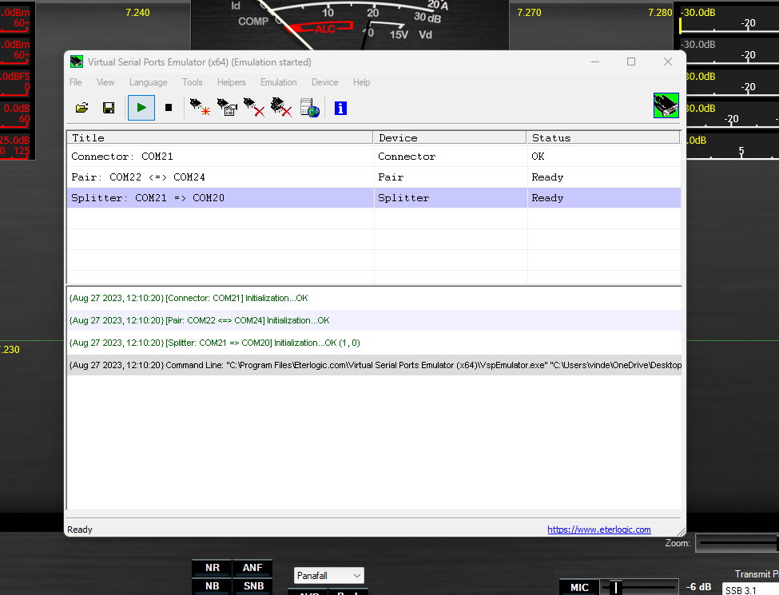Toggle SNB in the radio window
The image size is (779, 595).
point(253,586)
